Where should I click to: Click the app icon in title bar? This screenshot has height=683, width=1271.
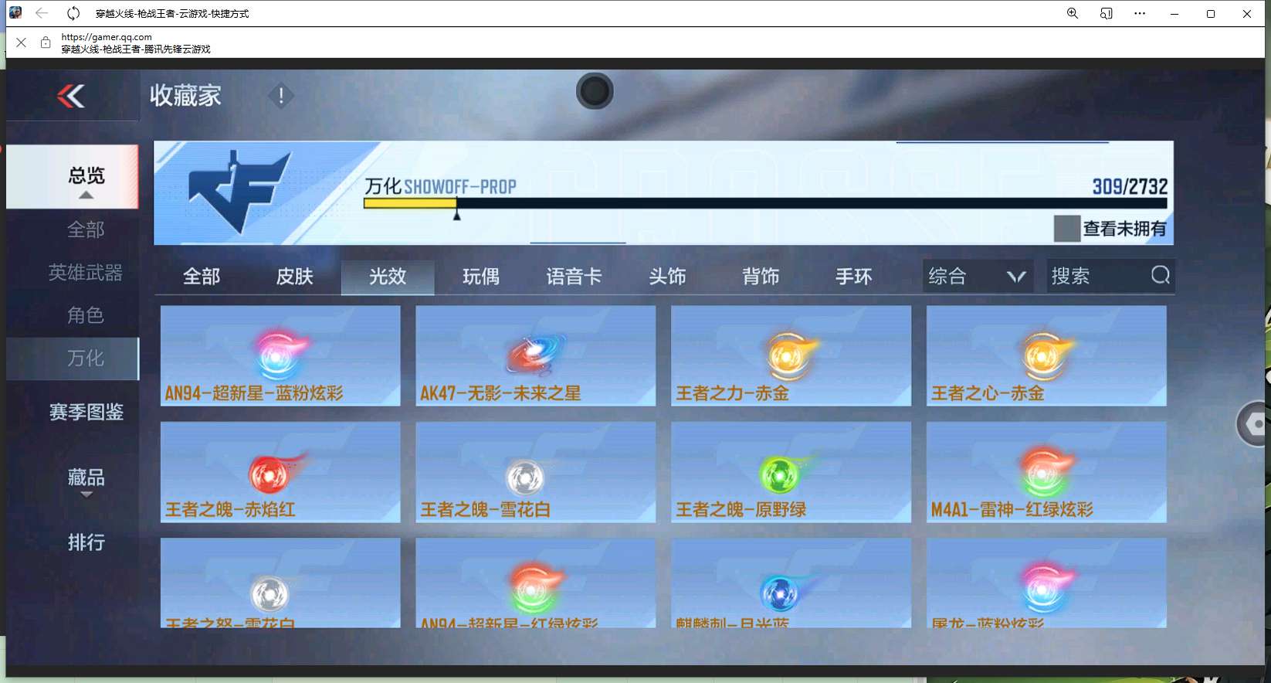point(15,13)
